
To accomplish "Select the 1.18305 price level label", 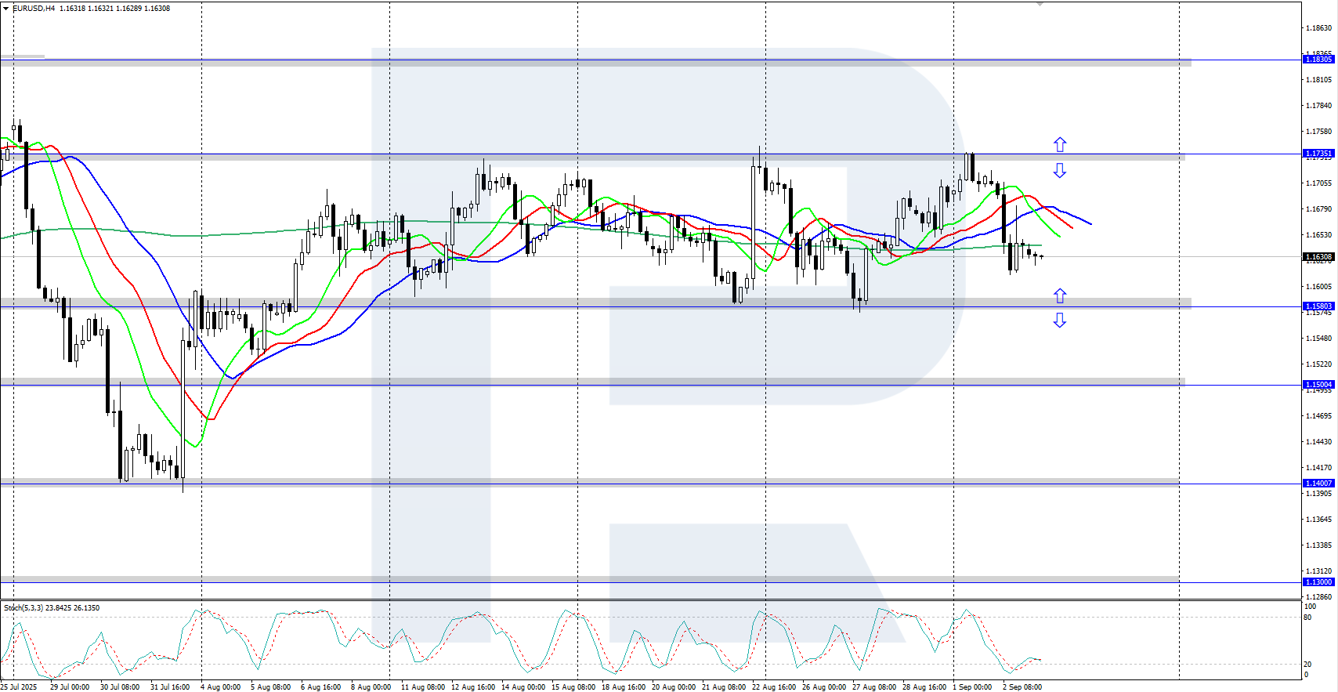I will [1318, 60].
